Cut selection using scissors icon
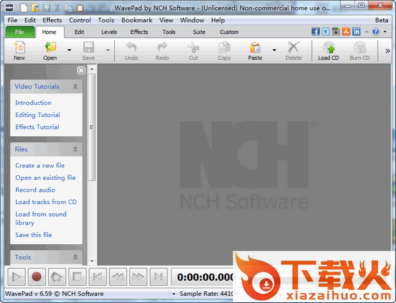396x303 pixels. (x=193, y=51)
